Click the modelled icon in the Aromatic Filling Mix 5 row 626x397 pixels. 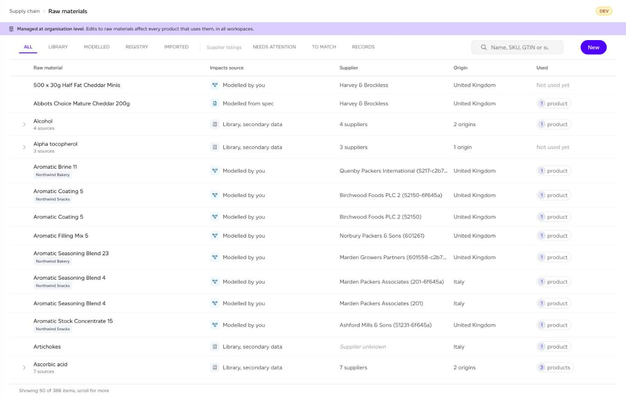coord(215,236)
